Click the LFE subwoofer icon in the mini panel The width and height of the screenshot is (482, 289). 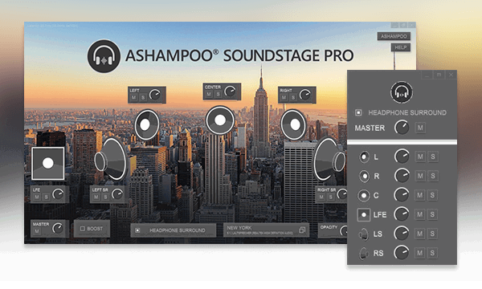(x=364, y=214)
